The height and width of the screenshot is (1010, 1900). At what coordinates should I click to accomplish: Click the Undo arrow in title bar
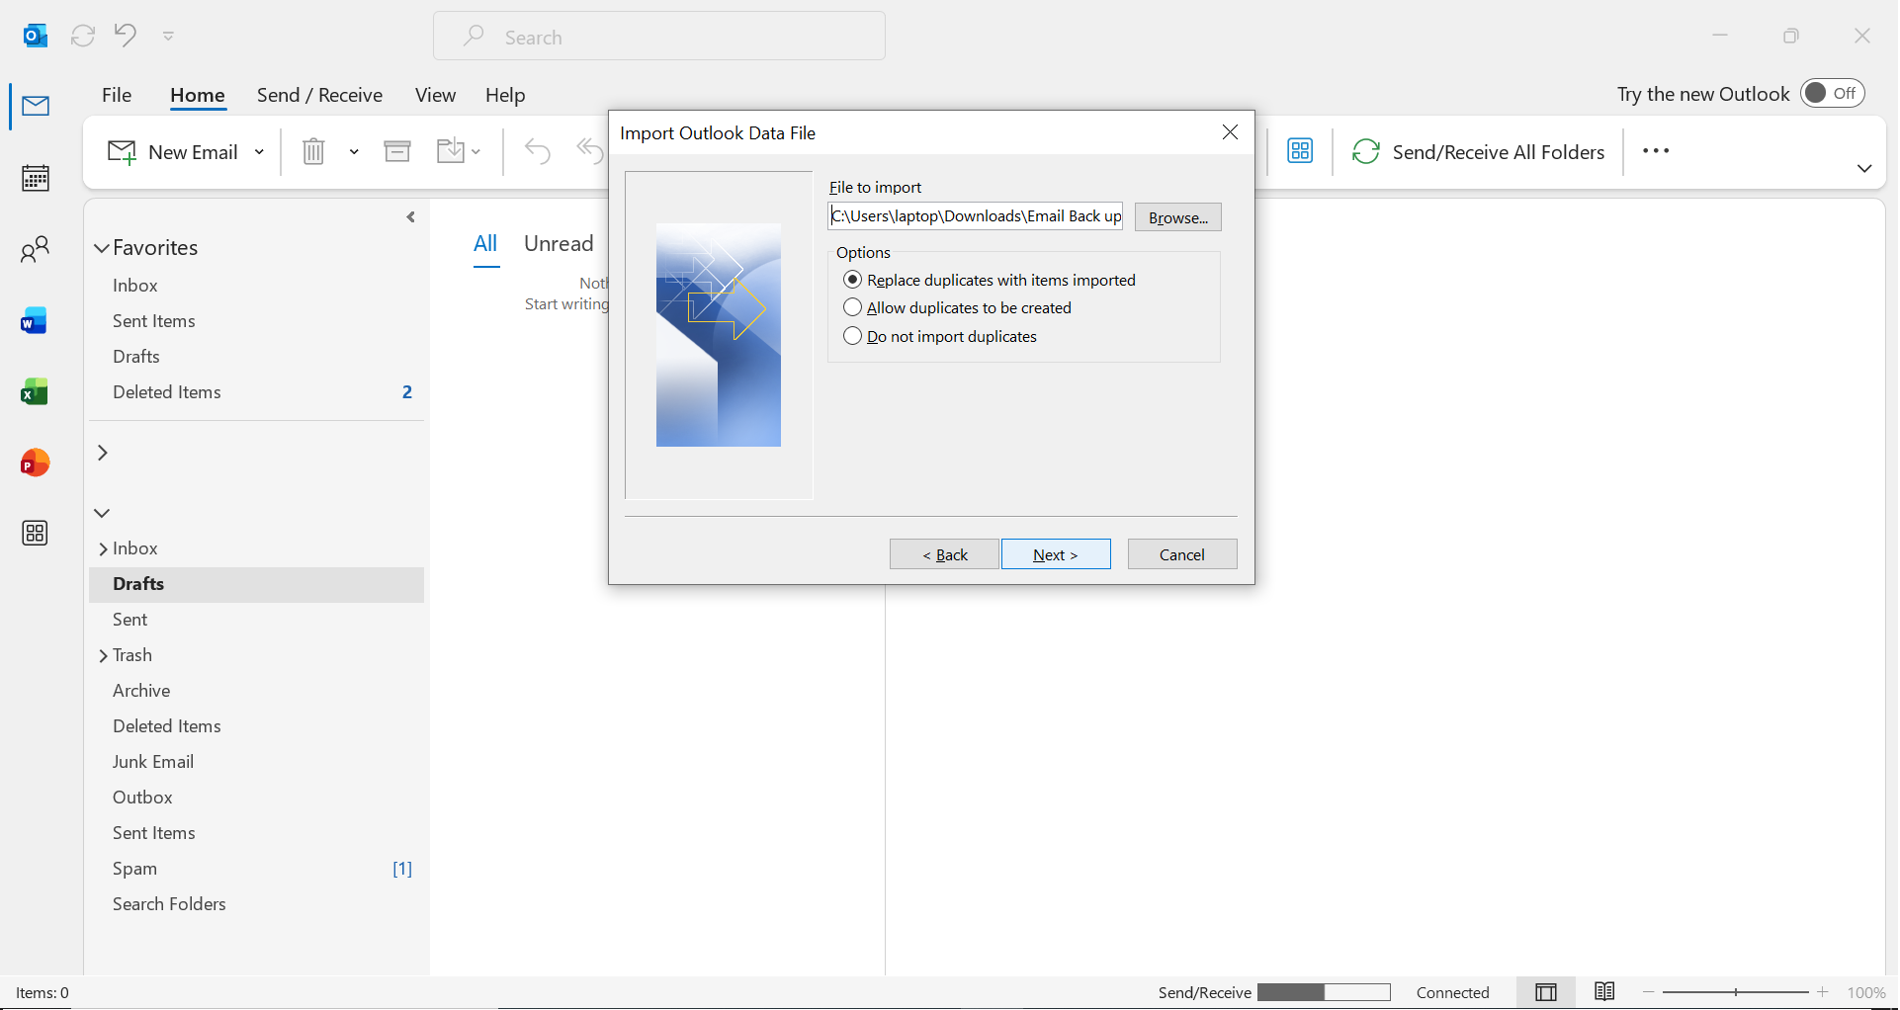point(126,35)
